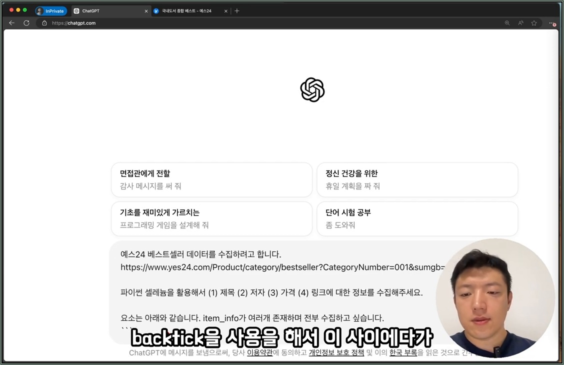Switch to the 국내도서 종합 베스트 tab

(x=190, y=11)
